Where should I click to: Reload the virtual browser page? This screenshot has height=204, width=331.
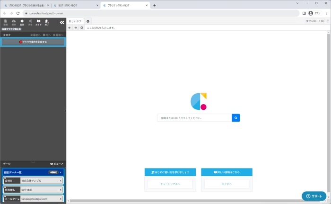coord(82,28)
